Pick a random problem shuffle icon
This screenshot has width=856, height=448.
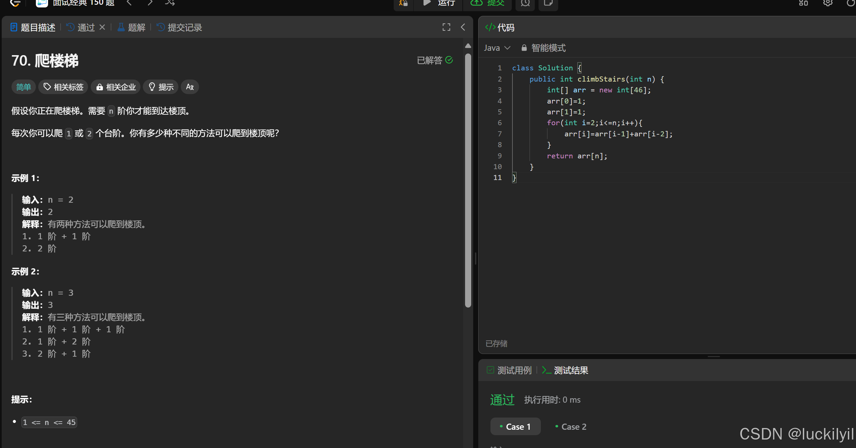(170, 3)
